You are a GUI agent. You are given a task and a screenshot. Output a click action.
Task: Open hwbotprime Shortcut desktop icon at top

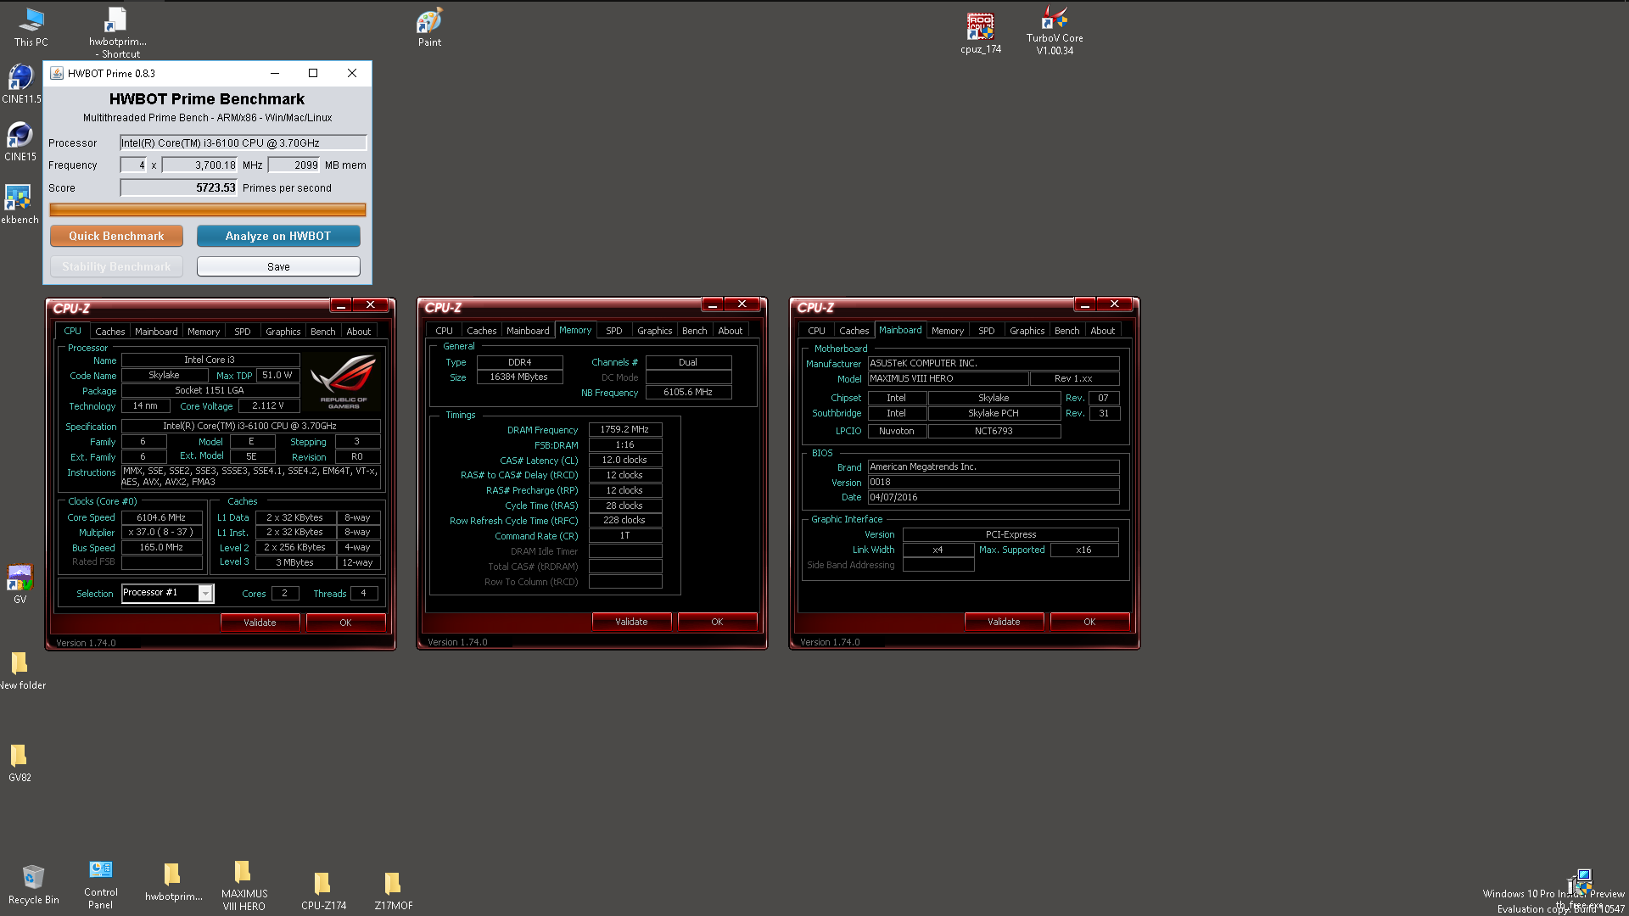tap(117, 32)
